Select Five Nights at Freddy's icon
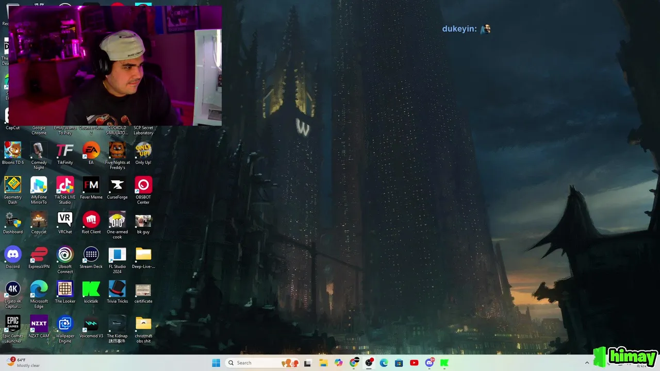This screenshot has height=371, width=660. tap(117, 156)
